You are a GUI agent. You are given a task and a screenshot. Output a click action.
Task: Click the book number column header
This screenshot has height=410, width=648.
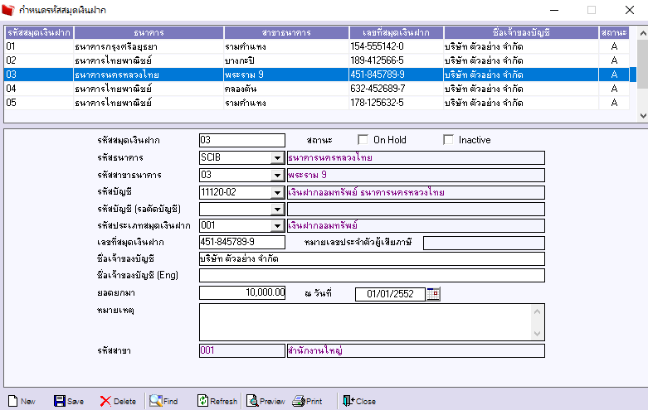tap(397, 32)
